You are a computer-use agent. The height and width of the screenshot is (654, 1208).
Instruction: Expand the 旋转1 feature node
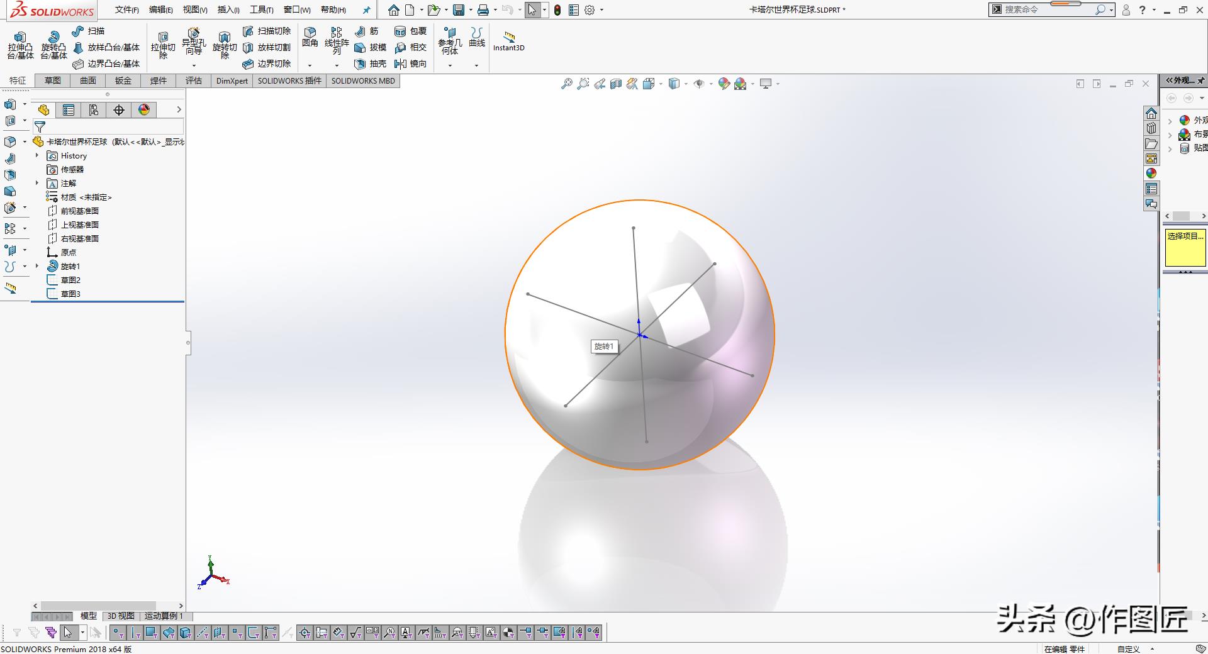(x=37, y=266)
